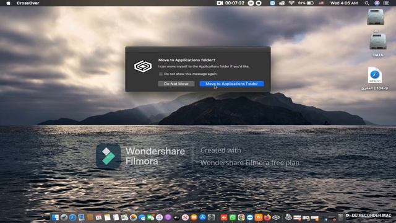
Task: Open Podcasts purple icon in Dock
Action: (x=168, y=217)
